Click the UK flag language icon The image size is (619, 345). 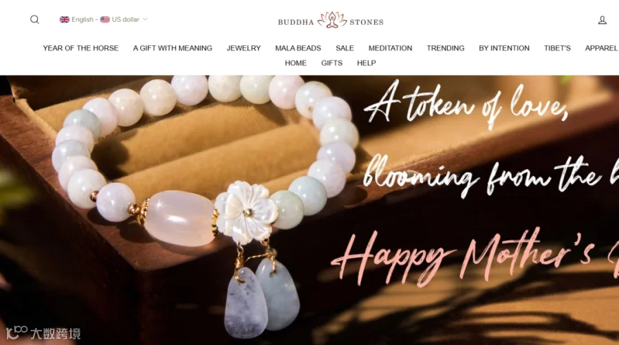pos(65,19)
